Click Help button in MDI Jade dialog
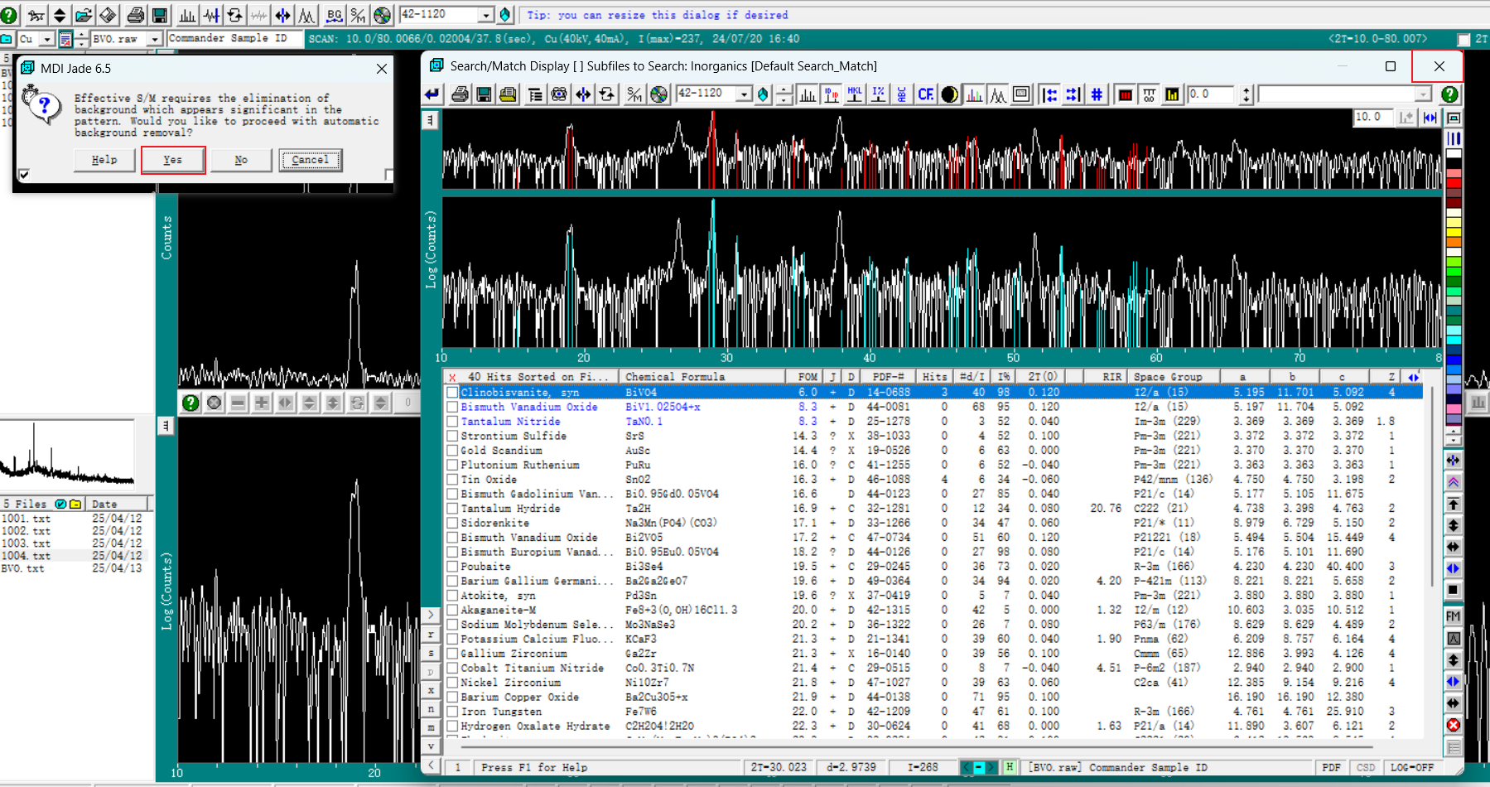This screenshot has height=787, width=1490. 104,160
